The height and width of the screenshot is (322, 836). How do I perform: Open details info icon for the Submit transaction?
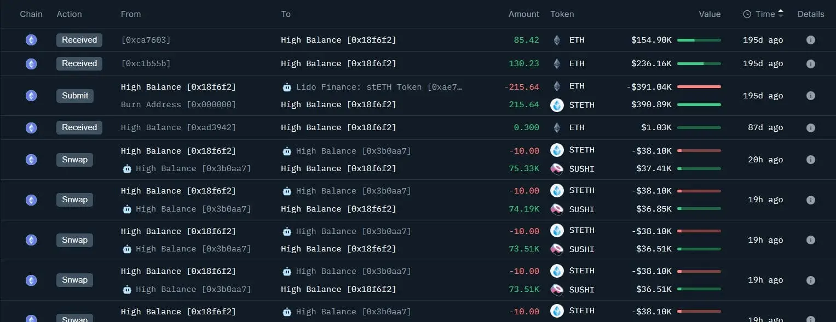pyautogui.click(x=811, y=96)
